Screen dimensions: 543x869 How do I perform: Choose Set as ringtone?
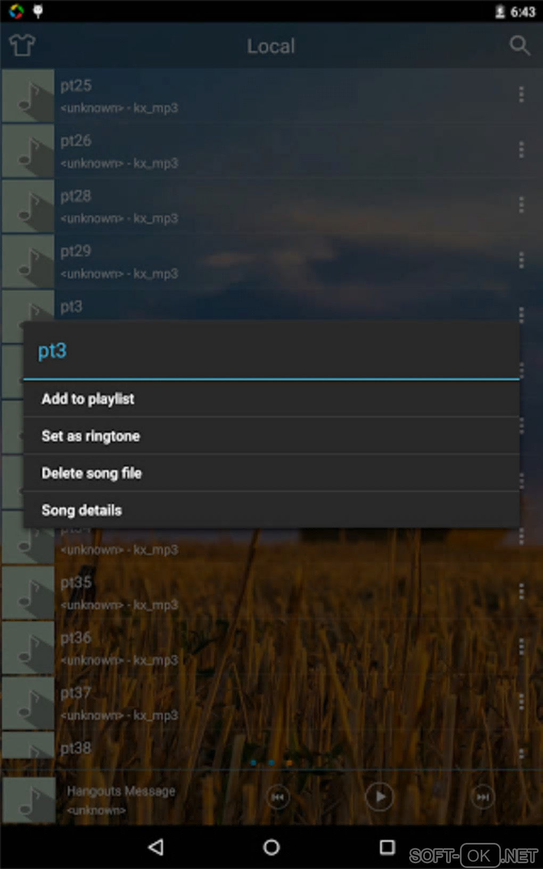coord(271,436)
